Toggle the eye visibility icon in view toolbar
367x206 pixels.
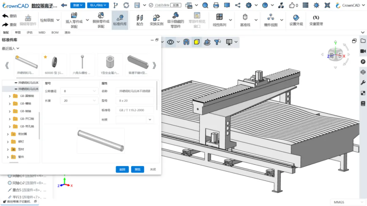pos(170,42)
